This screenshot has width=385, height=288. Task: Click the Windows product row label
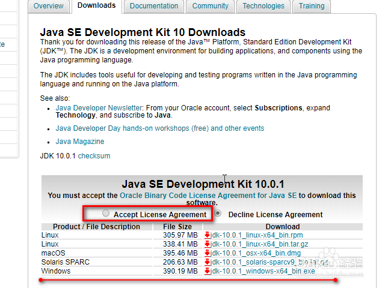pyautogui.click(x=56, y=271)
